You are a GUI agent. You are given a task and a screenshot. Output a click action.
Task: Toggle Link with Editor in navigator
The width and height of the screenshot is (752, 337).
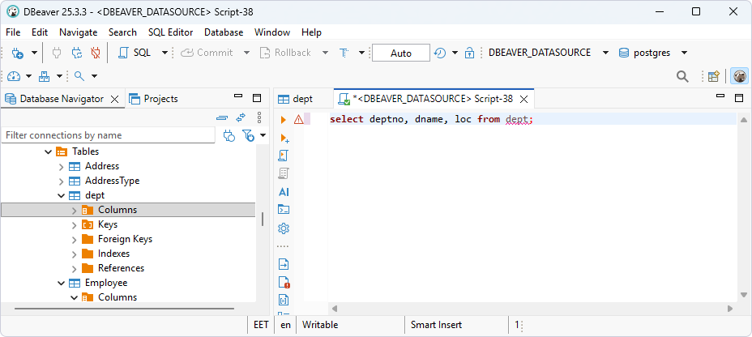241,117
